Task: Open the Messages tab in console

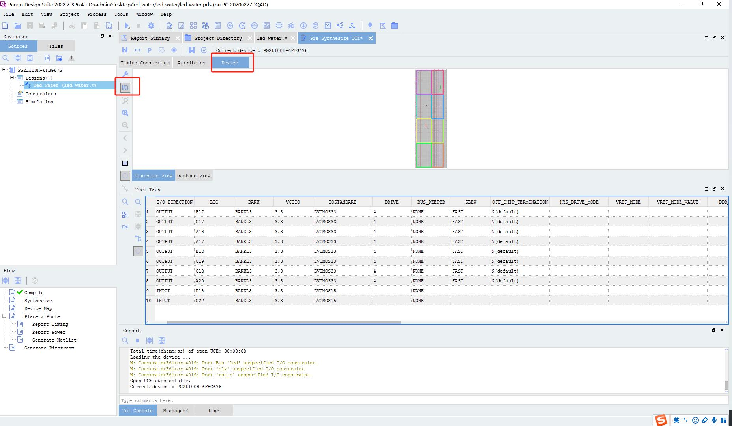Action: [x=176, y=411]
